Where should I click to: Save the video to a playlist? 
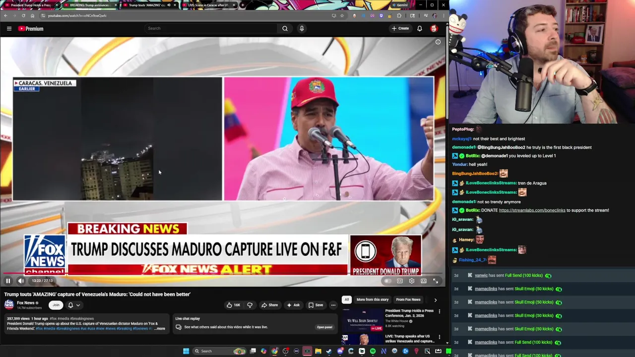click(x=316, y=305)
